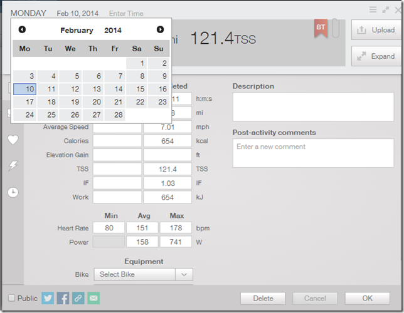Click the paperclip attachment icon
Screen dimensions: 404x313
(x=336, y=29)
